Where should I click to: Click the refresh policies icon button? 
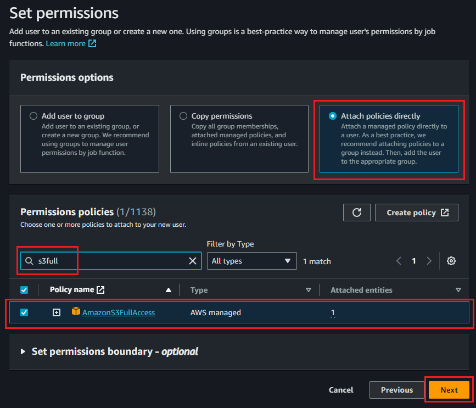pyautogui.click(x=357, y=213)
